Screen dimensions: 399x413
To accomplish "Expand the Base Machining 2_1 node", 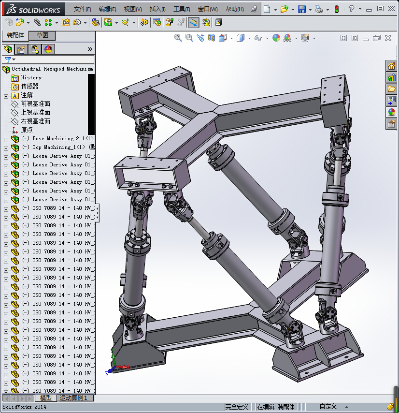I will (x=6, y=140).
